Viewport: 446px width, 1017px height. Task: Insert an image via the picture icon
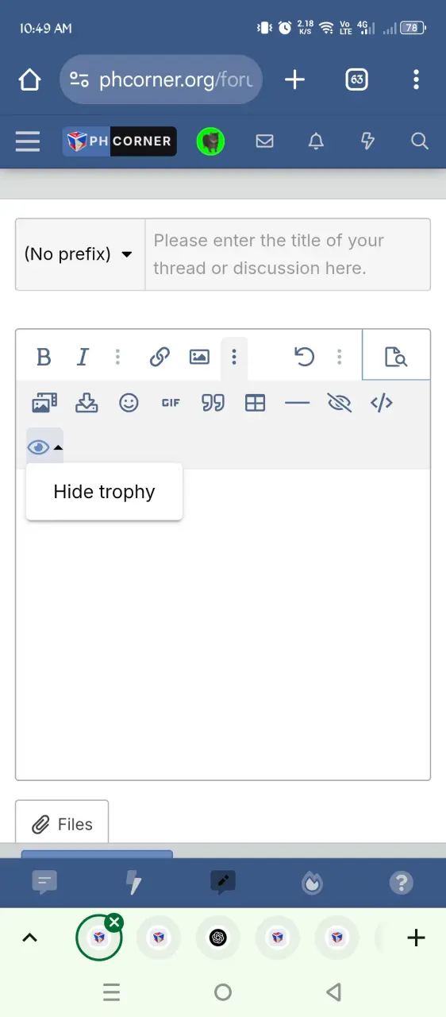199,358
